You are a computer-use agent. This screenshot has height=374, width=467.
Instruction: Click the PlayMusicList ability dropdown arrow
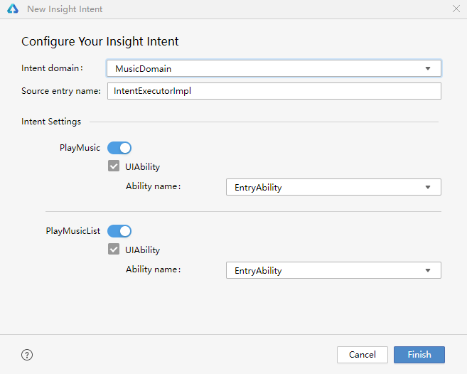[x=428, y=271]
